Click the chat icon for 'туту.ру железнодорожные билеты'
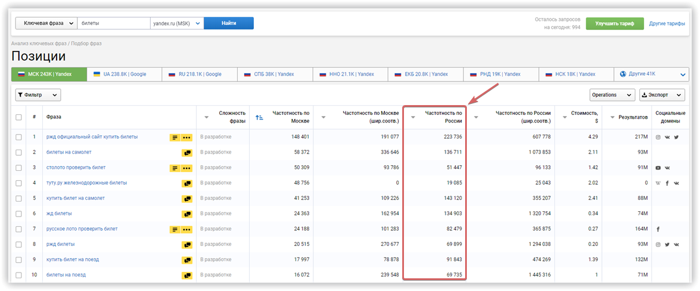Viewport: 700px width, 291px height. click(186, 183)
